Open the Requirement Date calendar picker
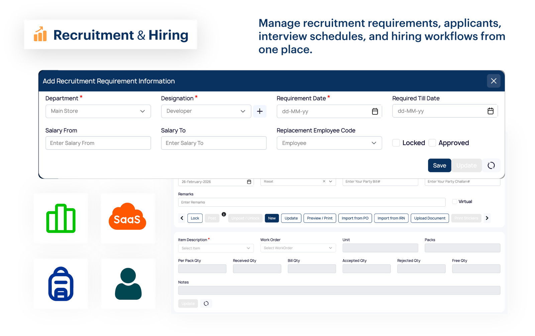The image size is (535, 336). [375, 111]
